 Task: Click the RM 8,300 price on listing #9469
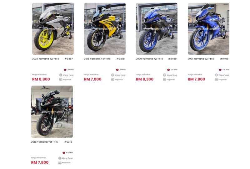coord(145,79)
